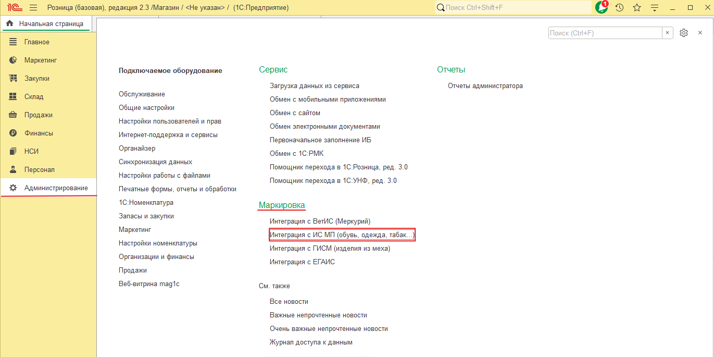Click the Администрирование gear icon
The image size is (714, 357).
coord(14,188)
